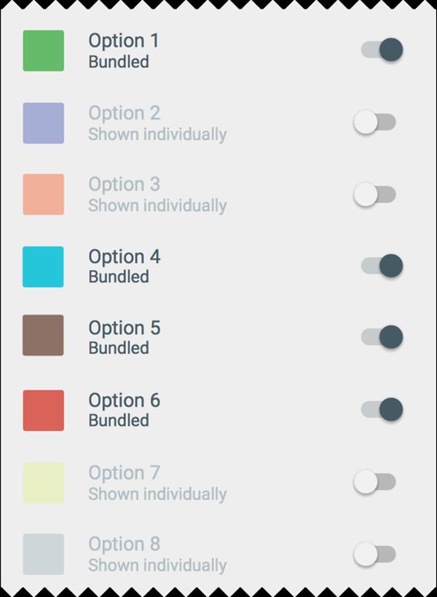The height and width of the screenshot is (597, 437).
Task: Click the cyan Option 4 color square
Action: point(44,266)
